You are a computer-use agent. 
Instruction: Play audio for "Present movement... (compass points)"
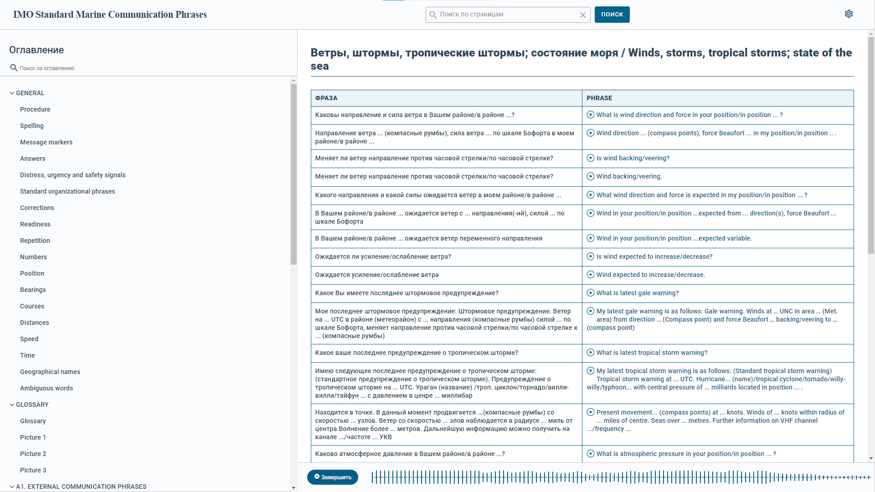click(x=590, y=412)
